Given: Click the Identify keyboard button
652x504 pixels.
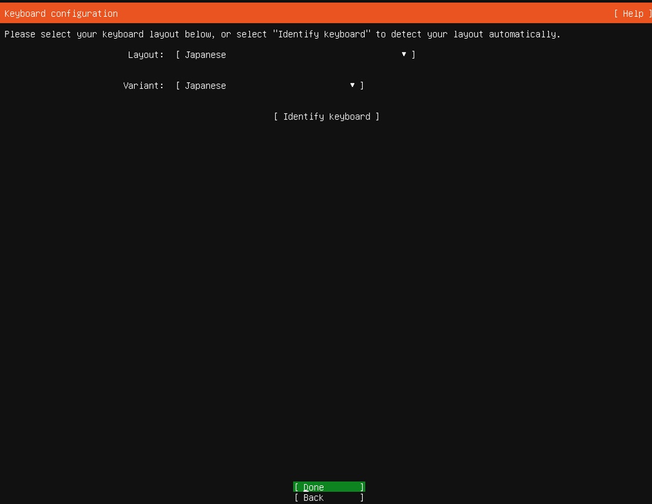Looking at the screenshot, I should pyautogui.click(x=327, y=117).
